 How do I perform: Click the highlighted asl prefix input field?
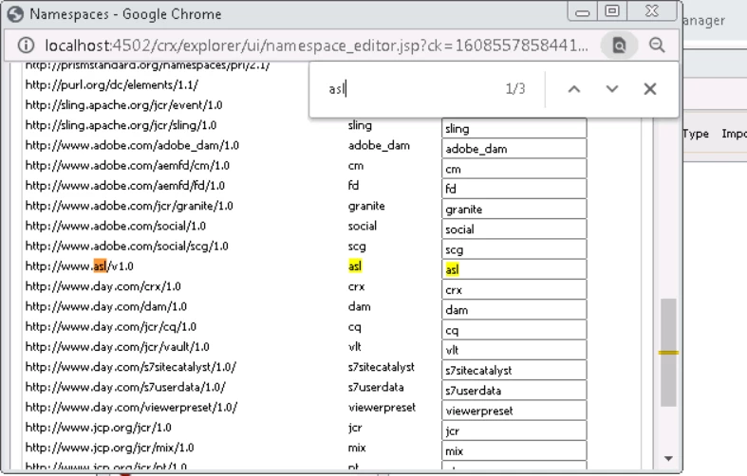coord(514,270)
